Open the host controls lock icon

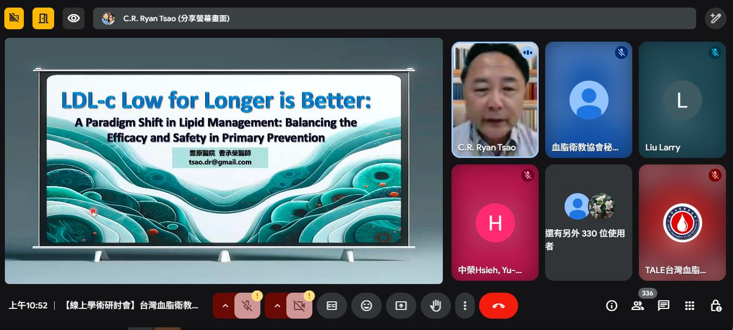point(716,306)
